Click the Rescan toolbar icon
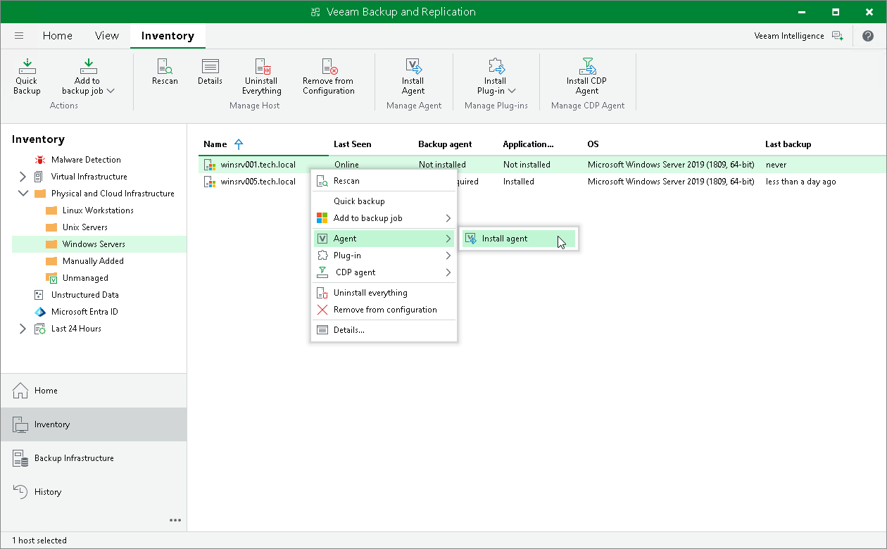Viewport: 887px width, 549px height. [x=165, y=76]
